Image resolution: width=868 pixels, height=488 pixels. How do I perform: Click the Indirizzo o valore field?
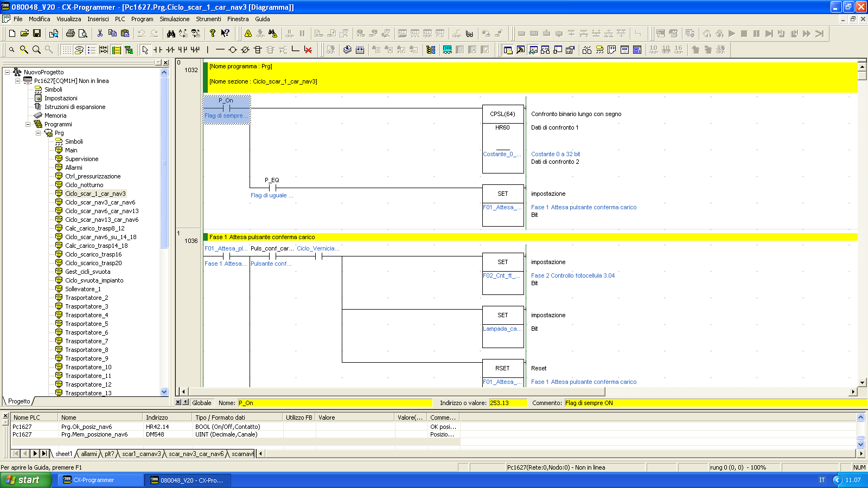coord(507,403)
